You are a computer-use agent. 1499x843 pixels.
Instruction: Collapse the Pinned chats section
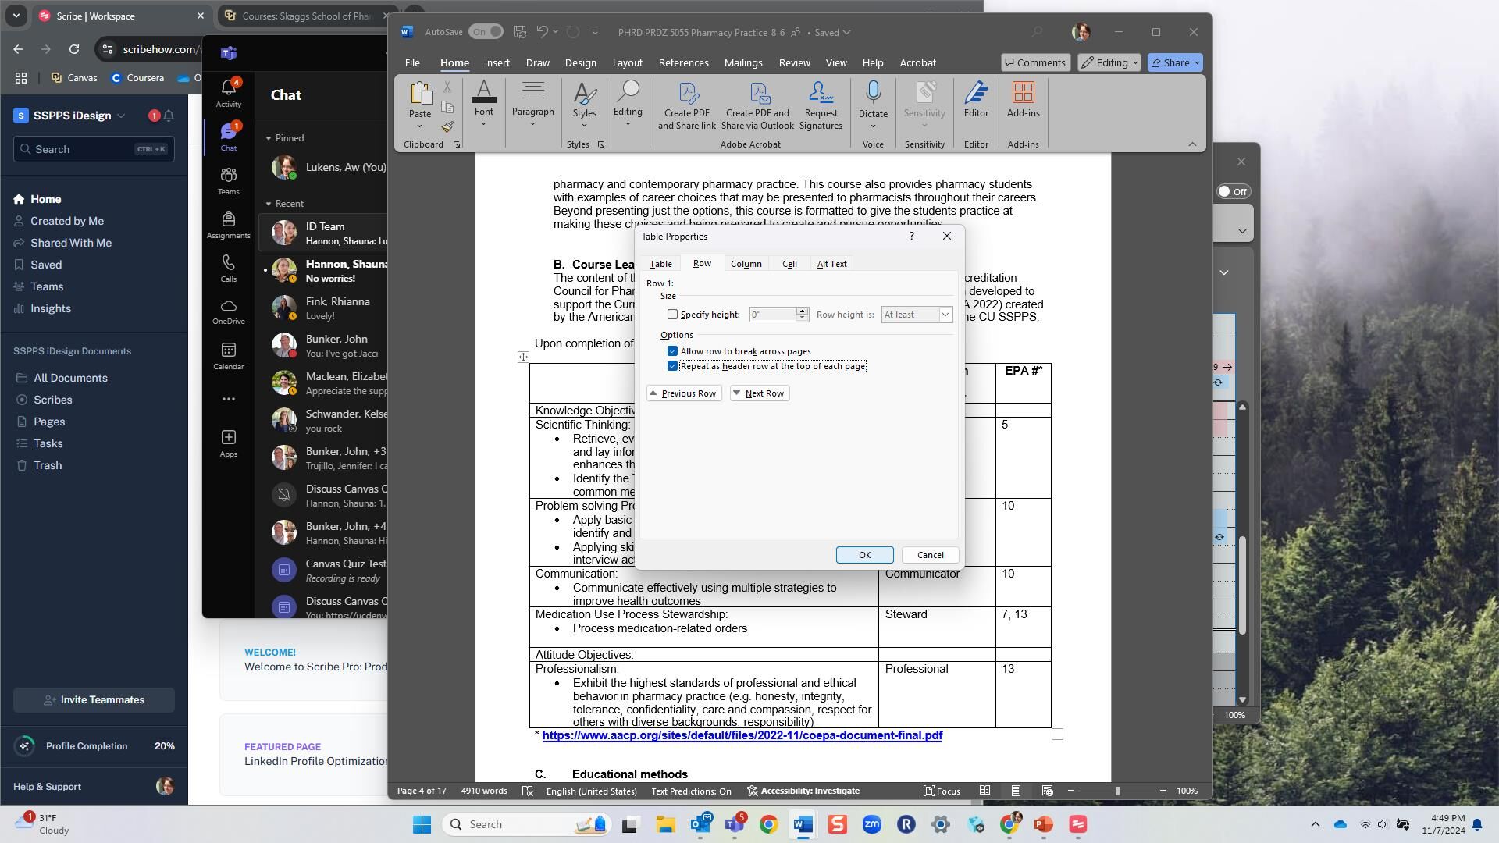point(269,138)
